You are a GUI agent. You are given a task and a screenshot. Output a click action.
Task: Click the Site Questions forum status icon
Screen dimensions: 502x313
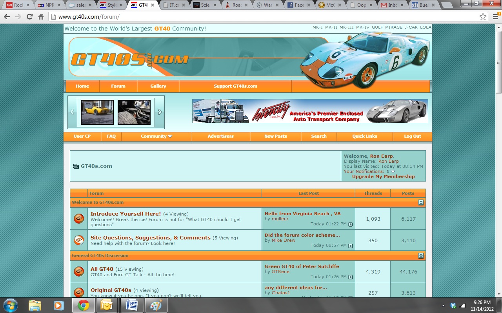[79, 240]
